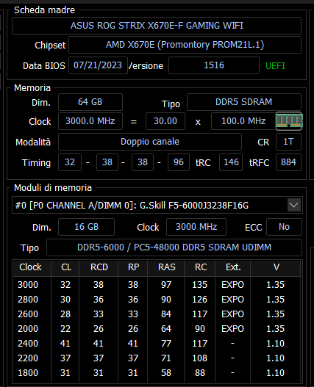Click the Ext. column header
This screenshot has height=387, width=314.
point(233,267)
